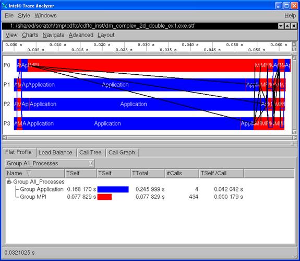Click the #Calls column header
Viewport: 300px width, 261px height.
182,173
